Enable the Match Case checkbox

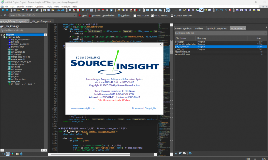(x=135, y=15)
